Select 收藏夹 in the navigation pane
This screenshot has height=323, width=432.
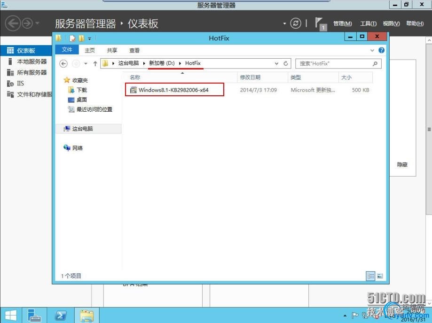[x=76, y=80]
